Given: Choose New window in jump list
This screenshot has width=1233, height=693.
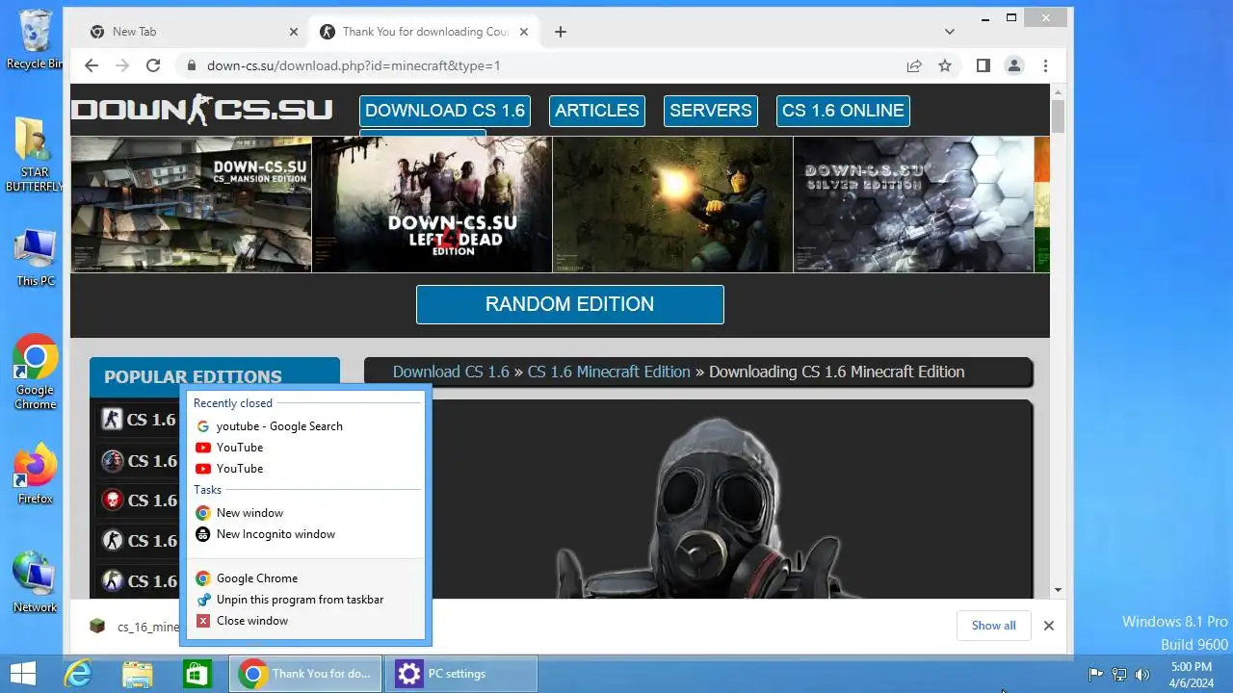Looking at the screenshot, I should pos(305,513).
